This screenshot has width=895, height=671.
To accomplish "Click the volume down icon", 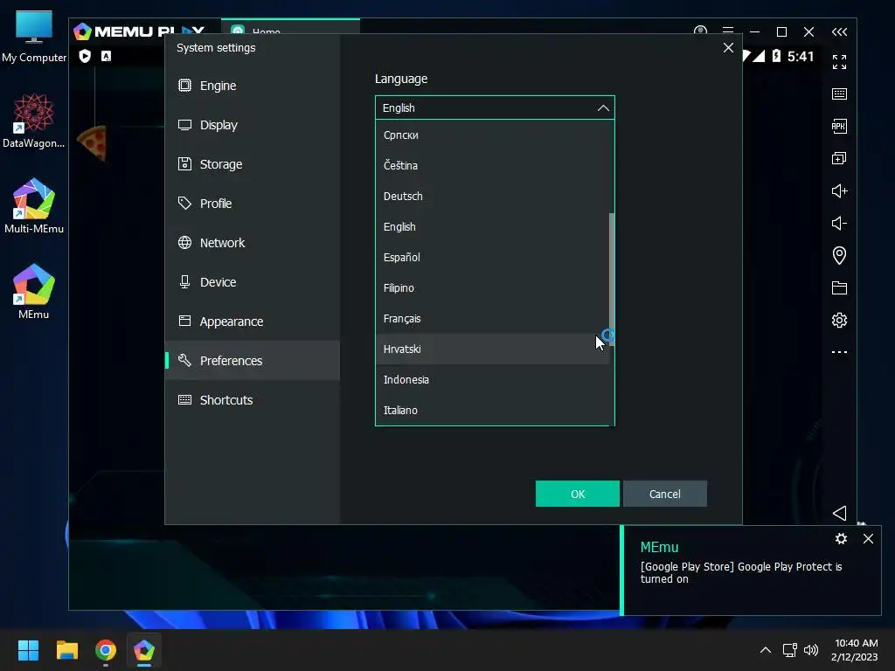I will tap(839, 223).
